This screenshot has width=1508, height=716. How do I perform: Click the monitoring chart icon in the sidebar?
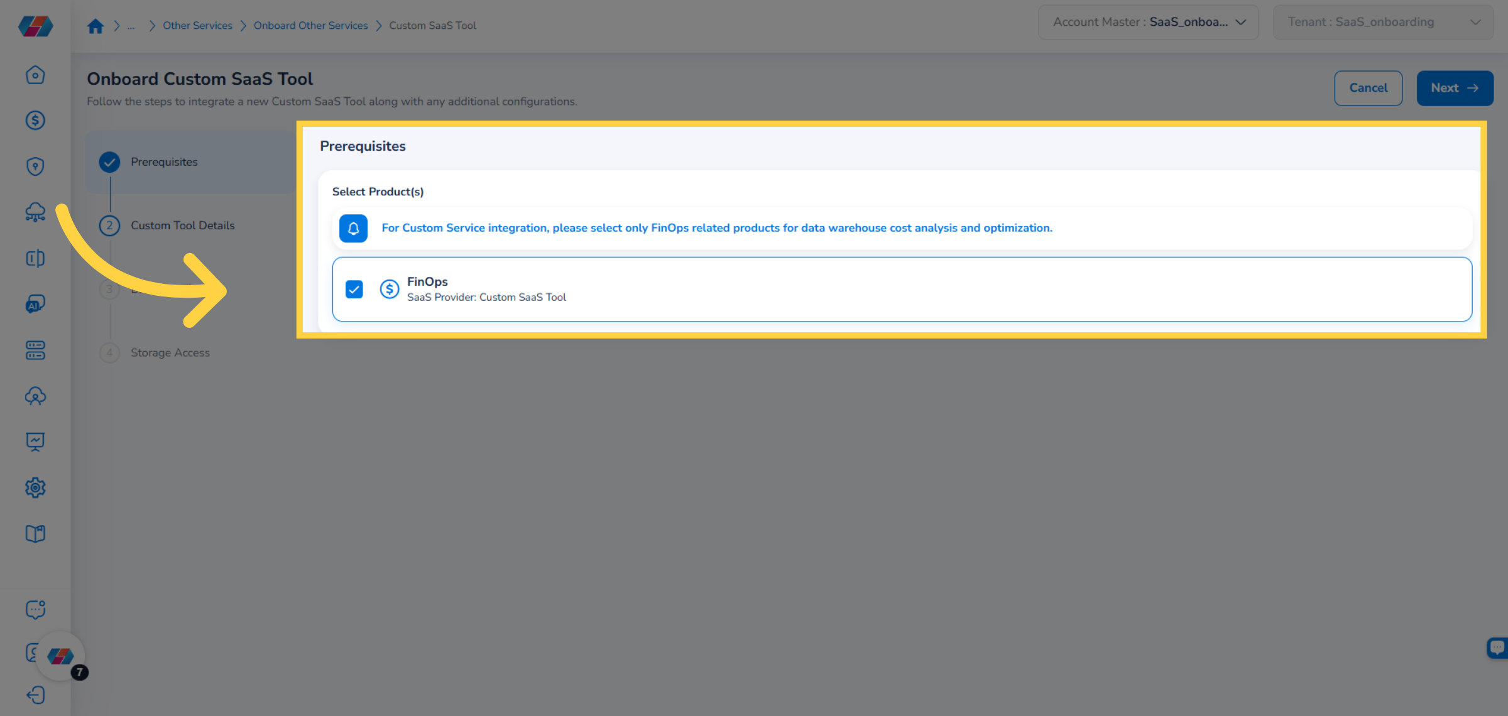point(35,442)
